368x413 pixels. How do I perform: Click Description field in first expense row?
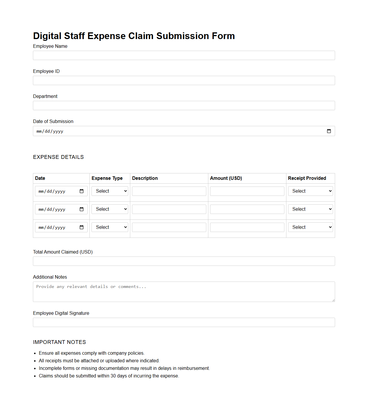(169, 191)
